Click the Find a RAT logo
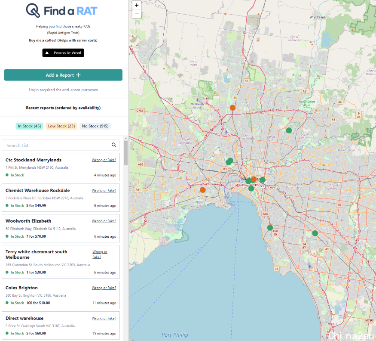Viewport: 376px width, 341px height. (x=61, y=11)
